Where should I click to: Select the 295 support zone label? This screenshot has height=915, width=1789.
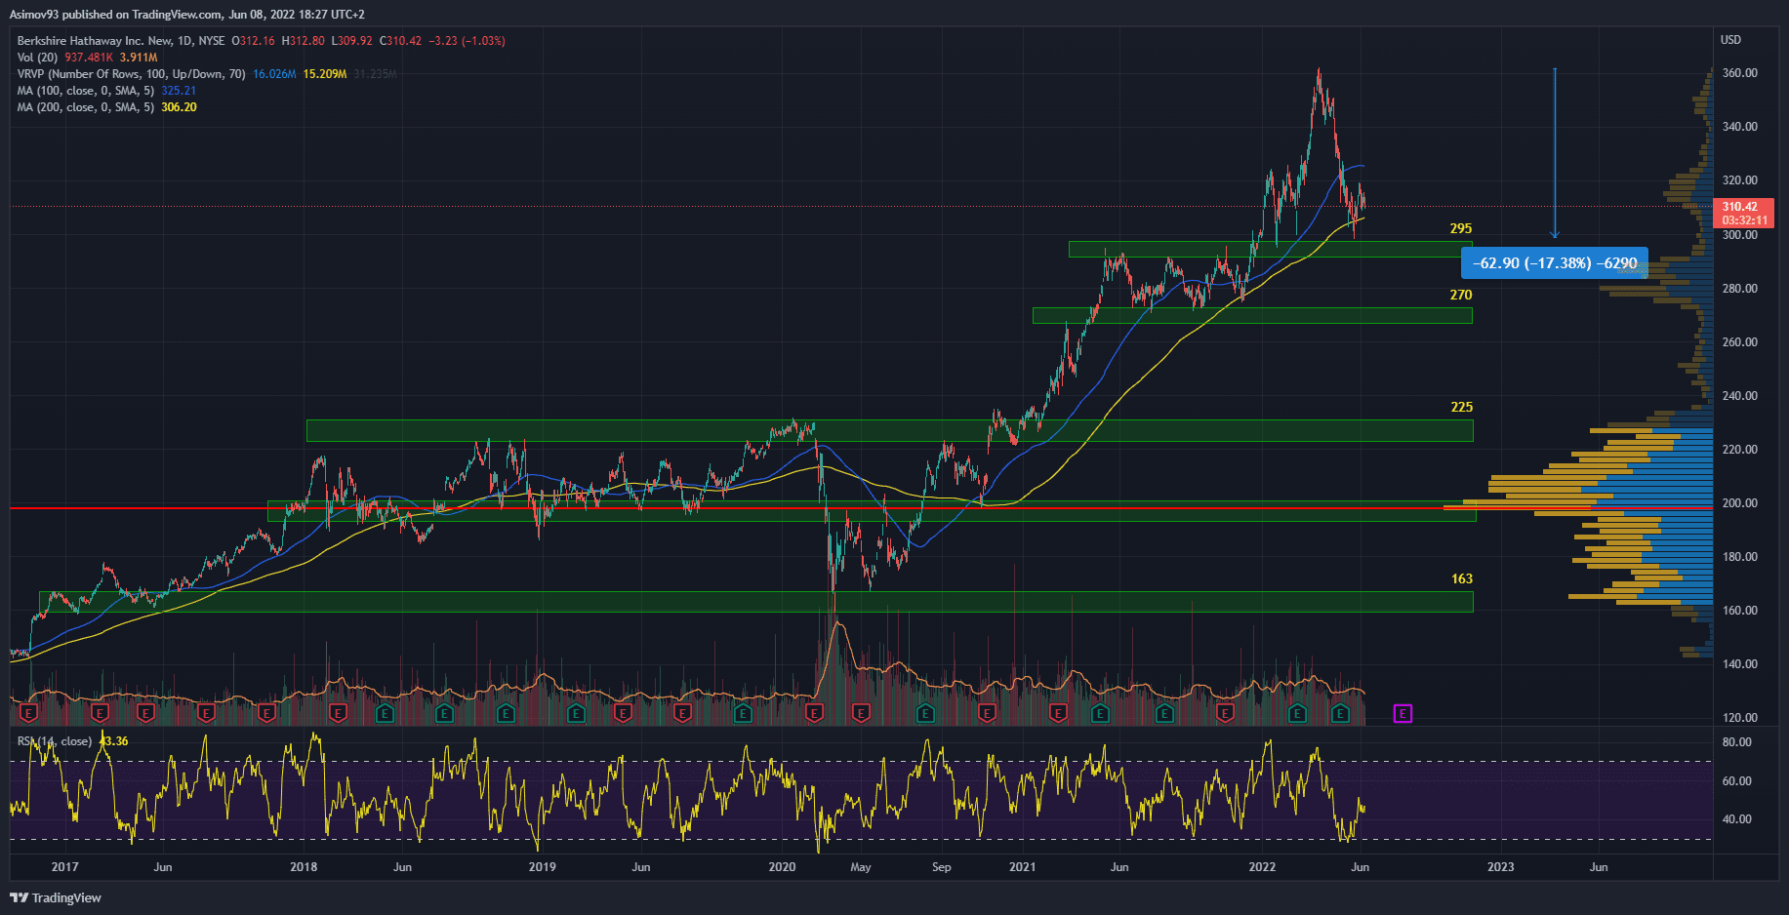pos(1460,228)
